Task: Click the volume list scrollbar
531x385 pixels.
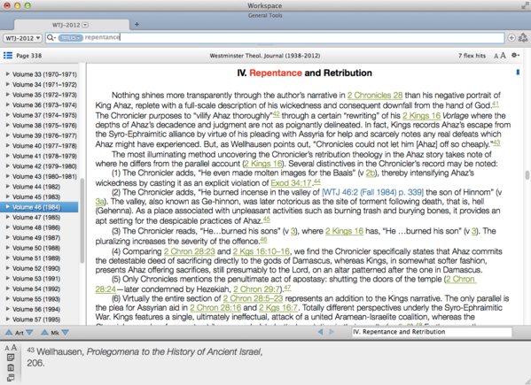Action: 82,220
